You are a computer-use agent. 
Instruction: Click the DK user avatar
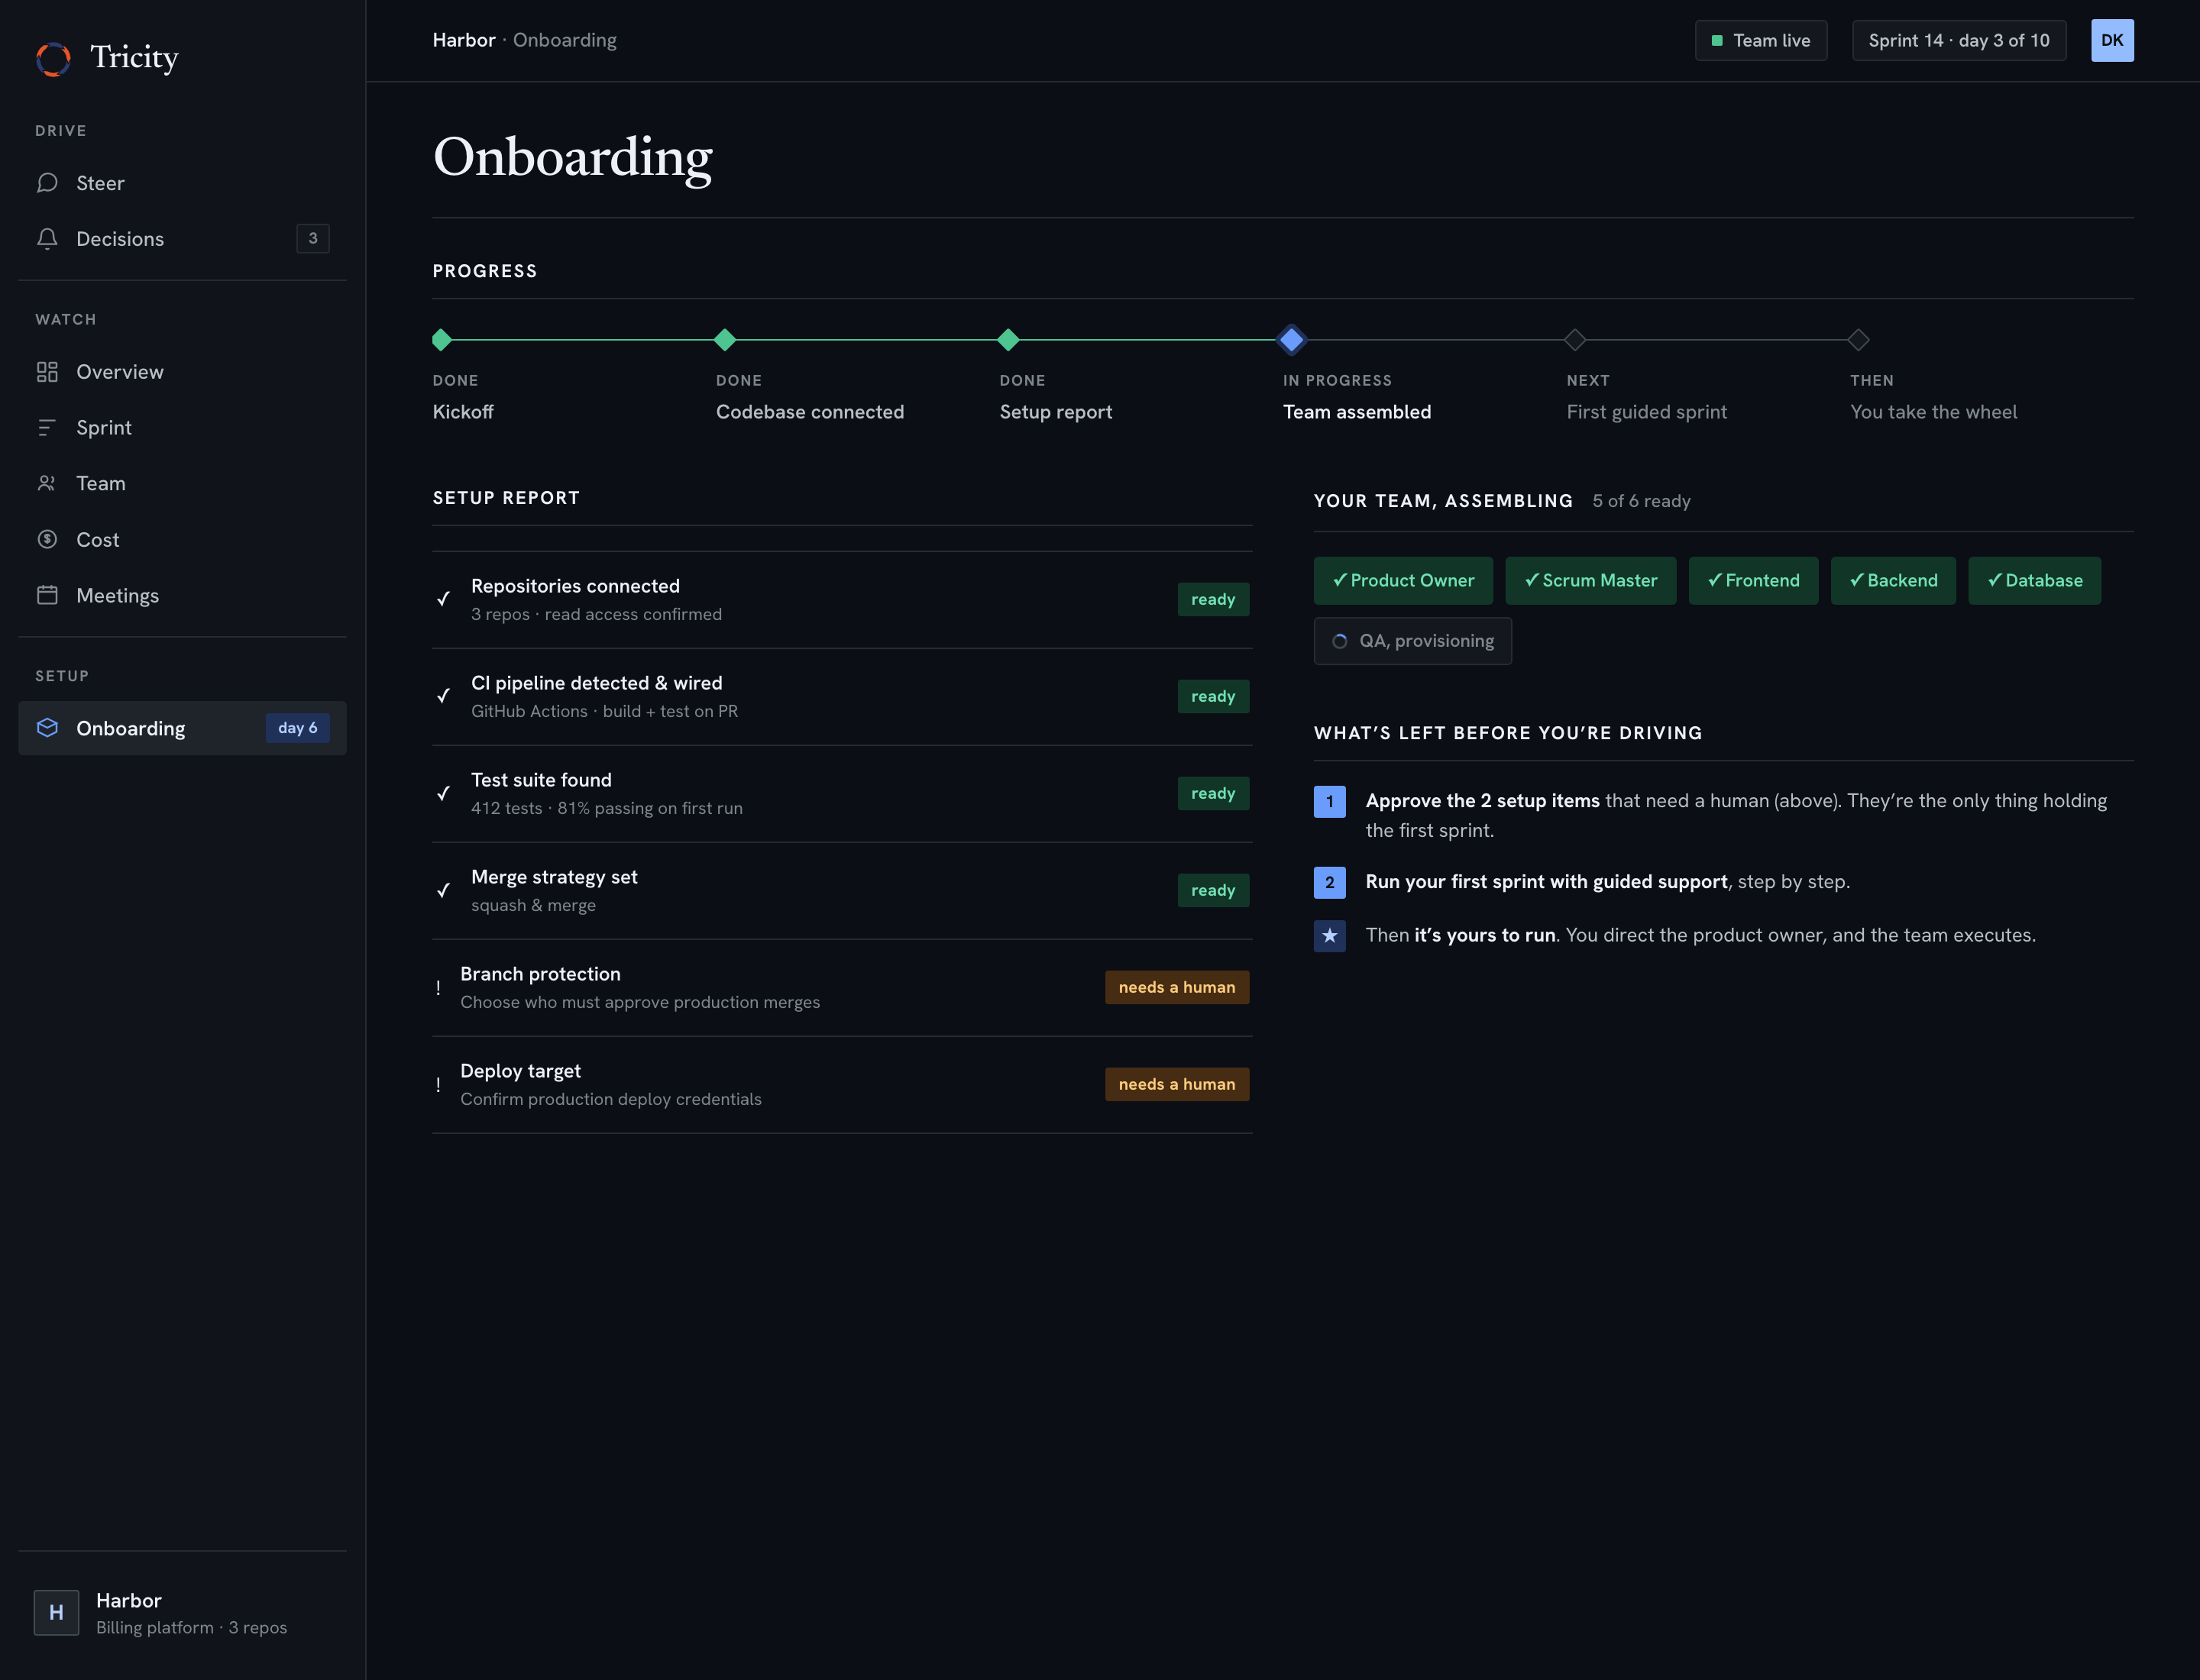click(2112, 40)
